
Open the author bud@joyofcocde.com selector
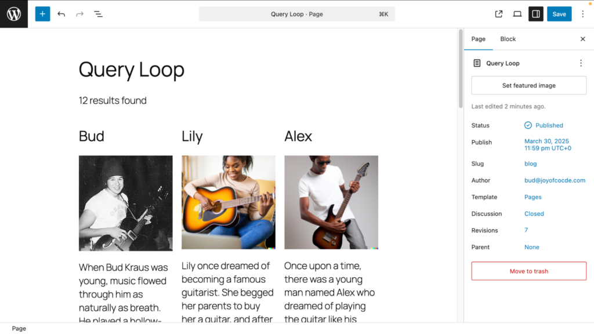coord(555,180)
